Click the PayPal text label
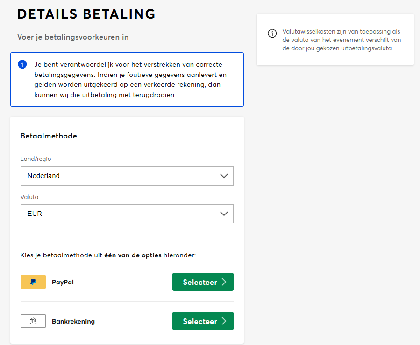 (63, 282)
